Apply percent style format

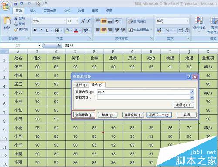pyautogui.click(x=168, y=30)
